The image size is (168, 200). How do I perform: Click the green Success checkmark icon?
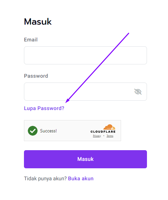pyautogui.click(x=33, y=131)
